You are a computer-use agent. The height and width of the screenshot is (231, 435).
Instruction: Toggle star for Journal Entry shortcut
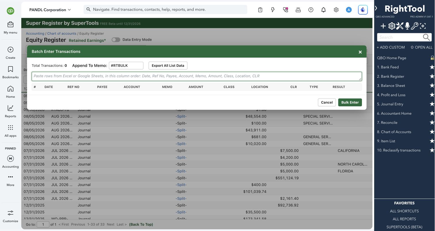click(x=432, y=104)
